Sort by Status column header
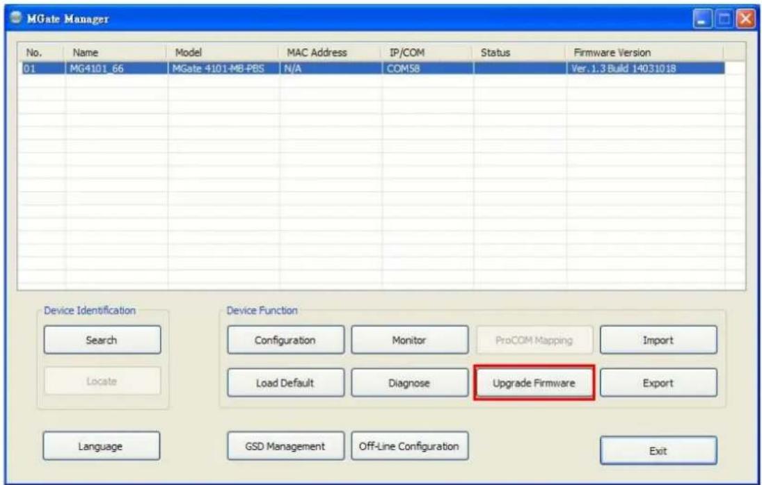 pos(519,52)
